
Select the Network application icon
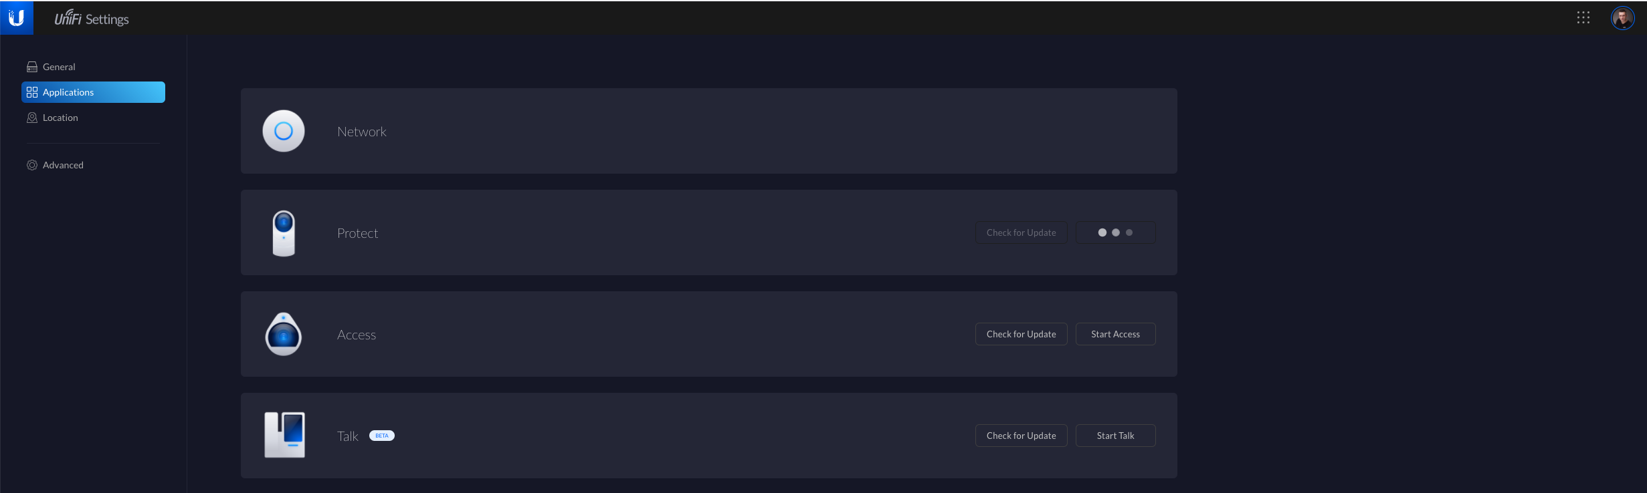pos(284,131)
